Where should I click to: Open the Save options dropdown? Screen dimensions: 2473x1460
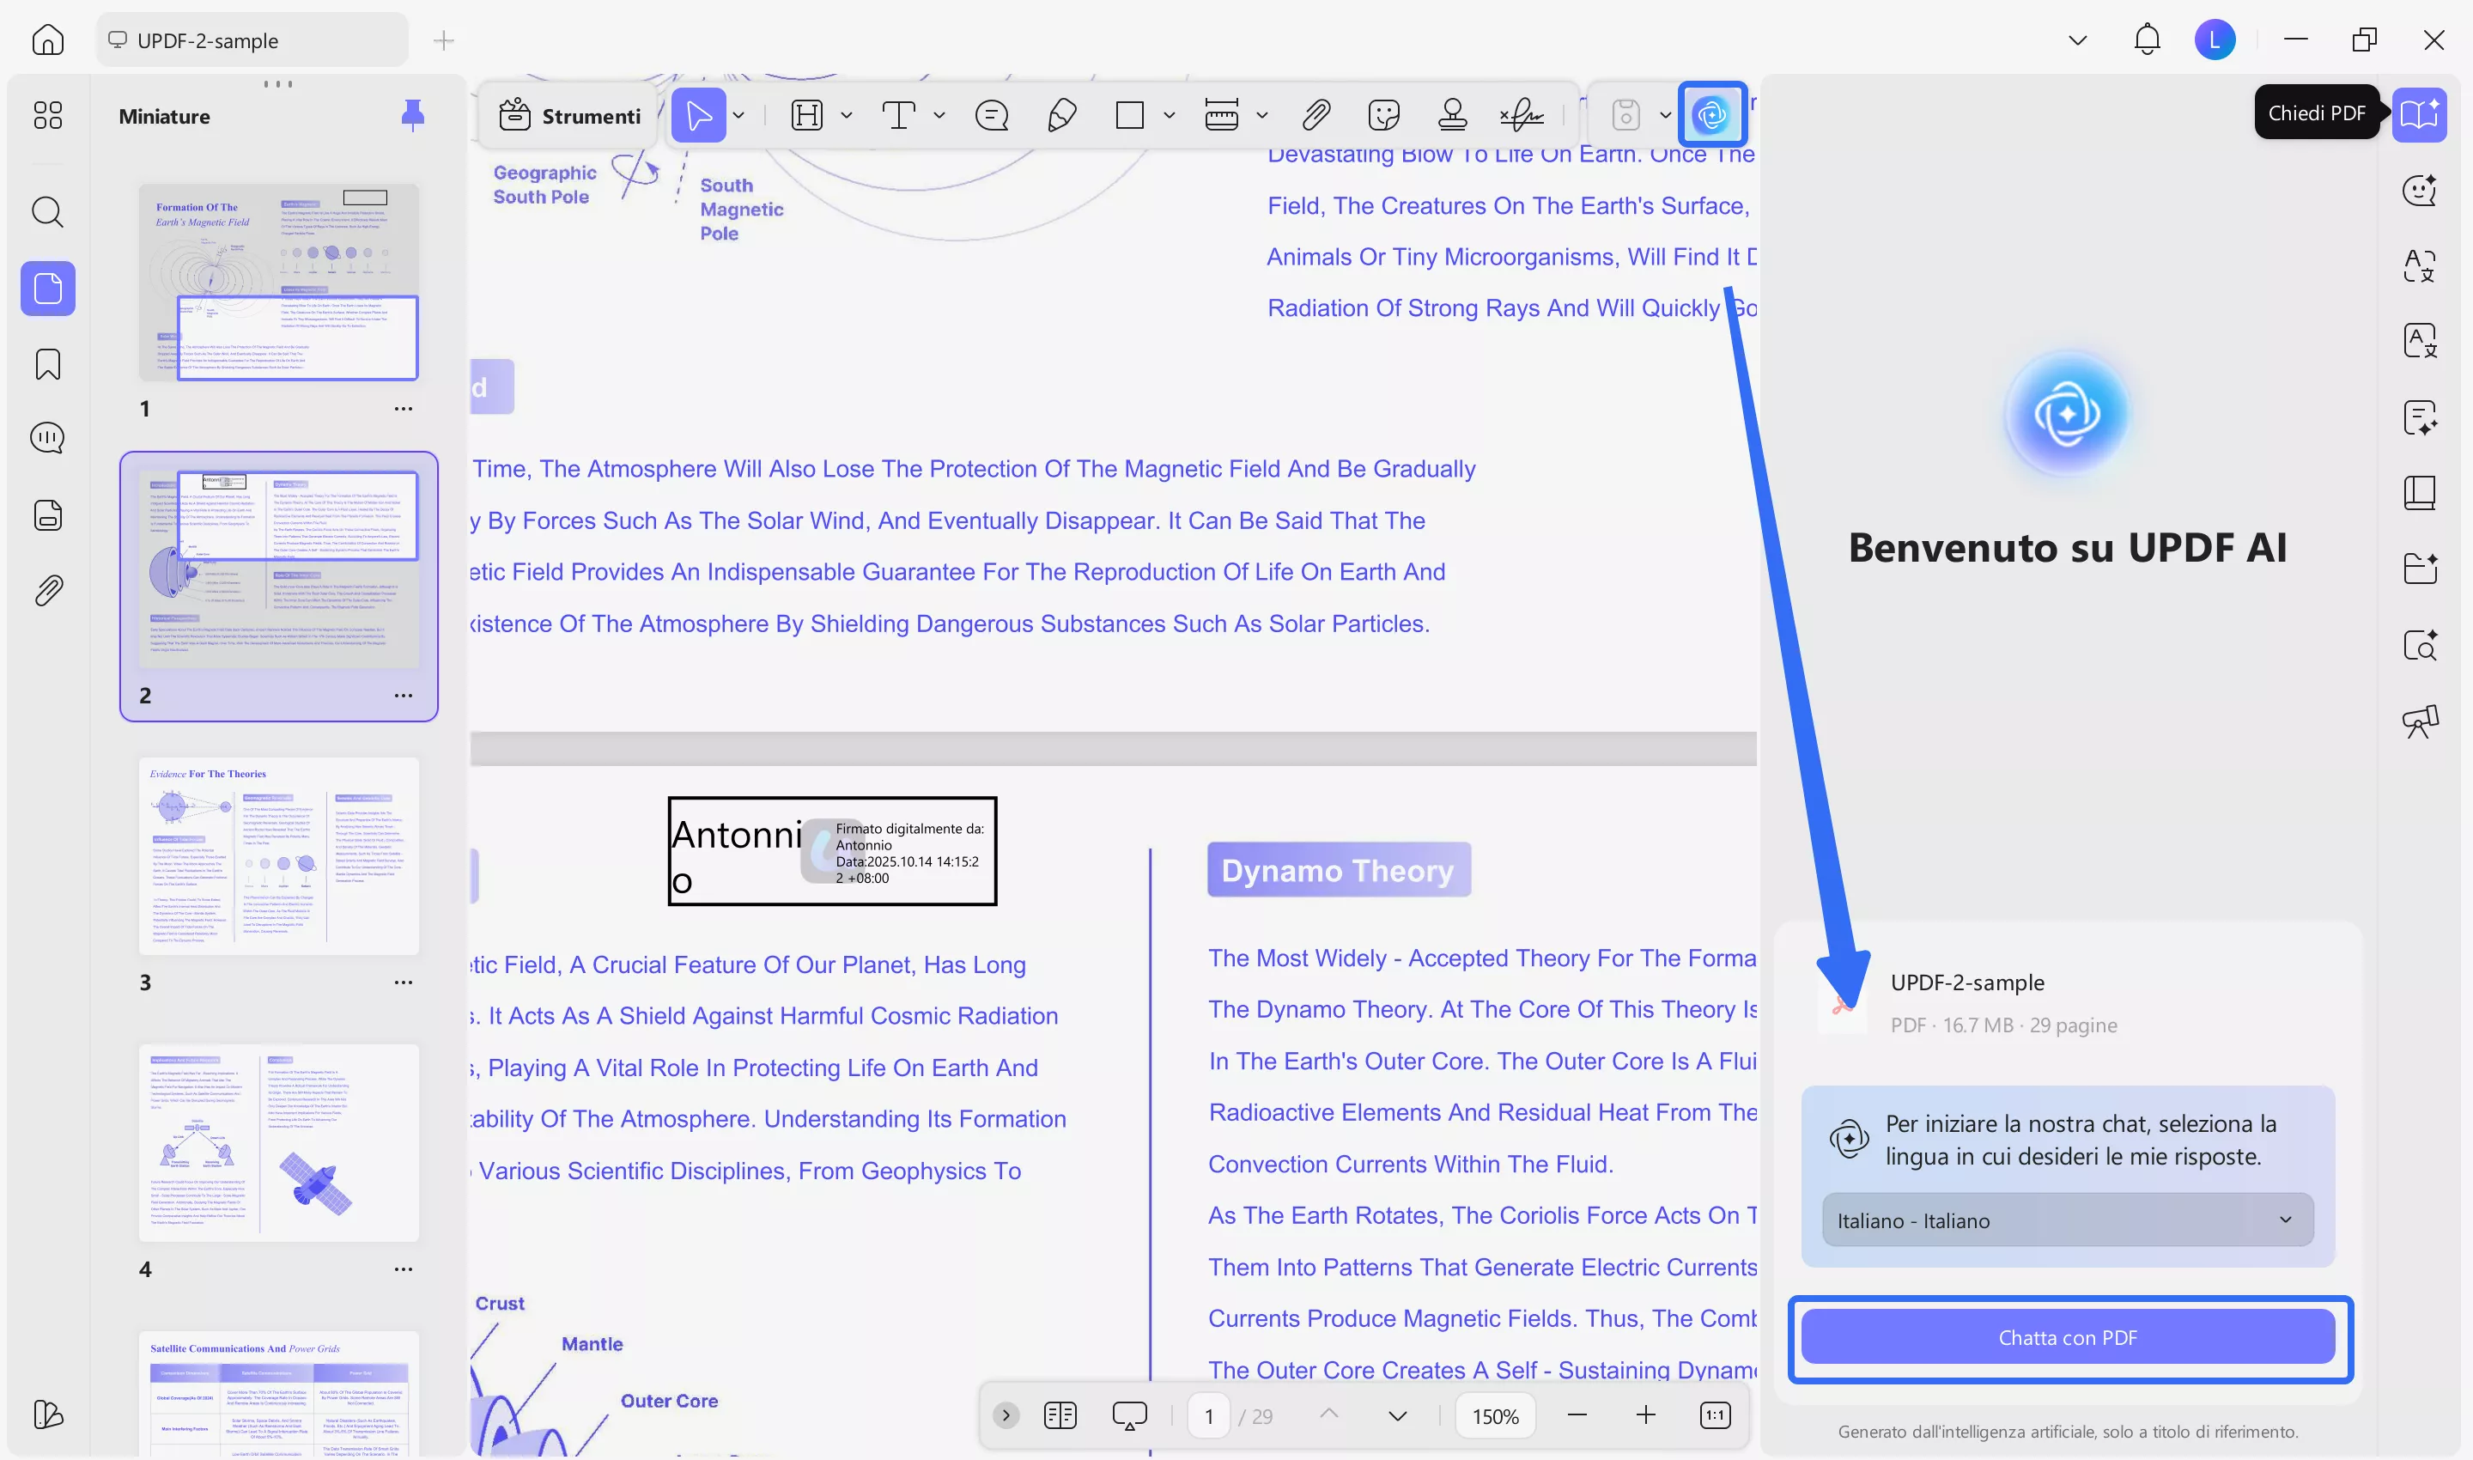(1665, 115)
